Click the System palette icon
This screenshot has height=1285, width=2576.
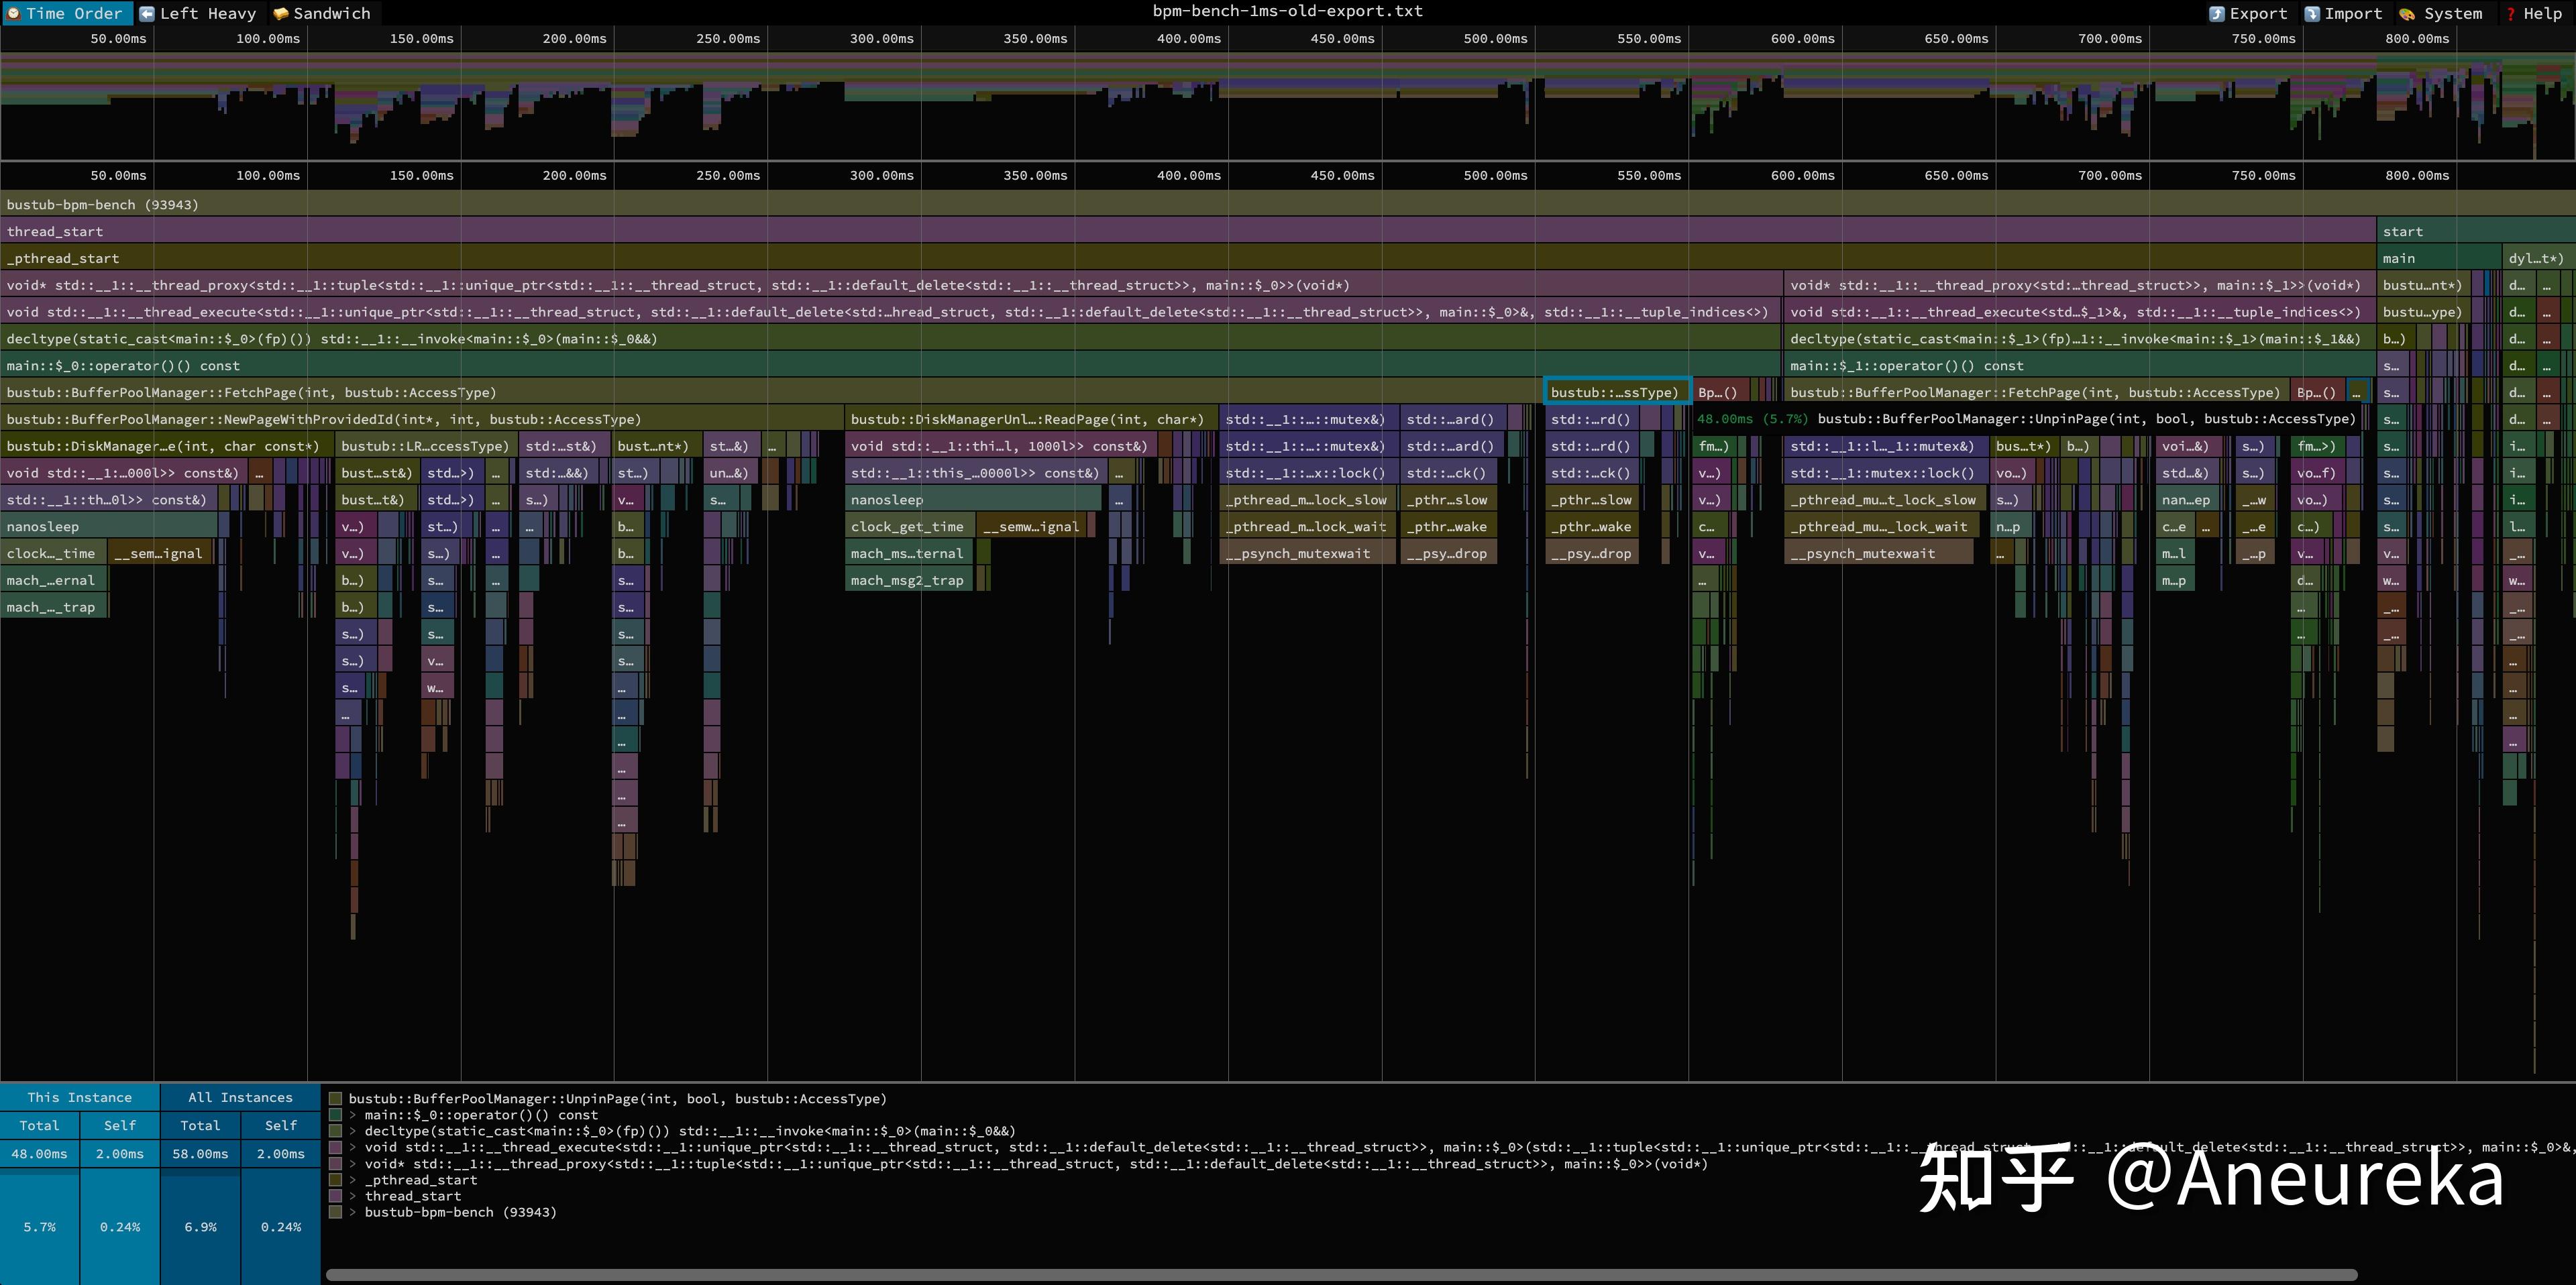click(x=2407, y=14)
